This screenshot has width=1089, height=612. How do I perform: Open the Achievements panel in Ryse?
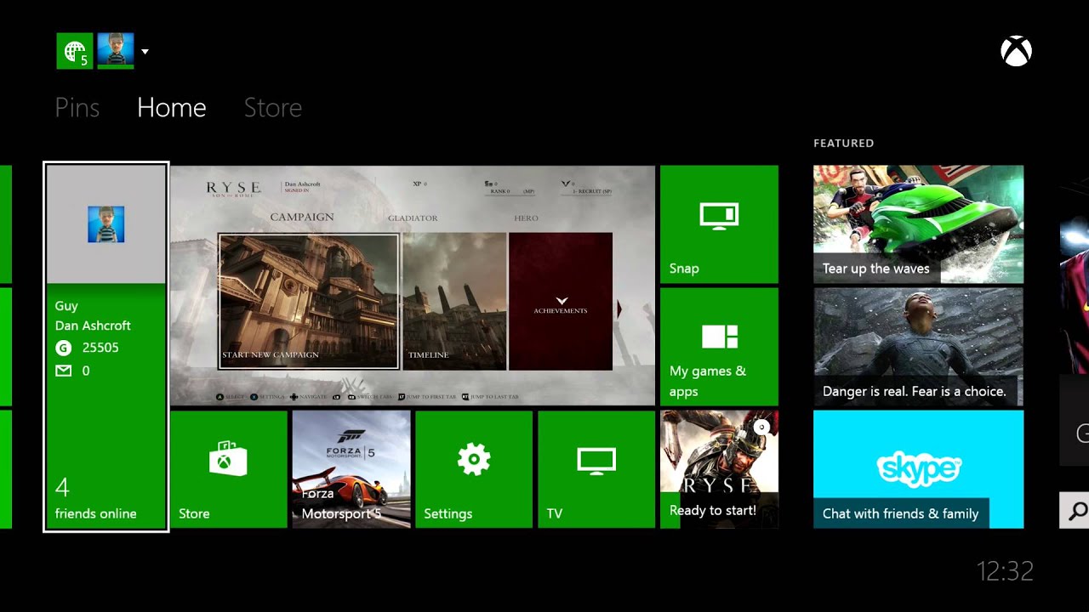(x=561, y=302)
